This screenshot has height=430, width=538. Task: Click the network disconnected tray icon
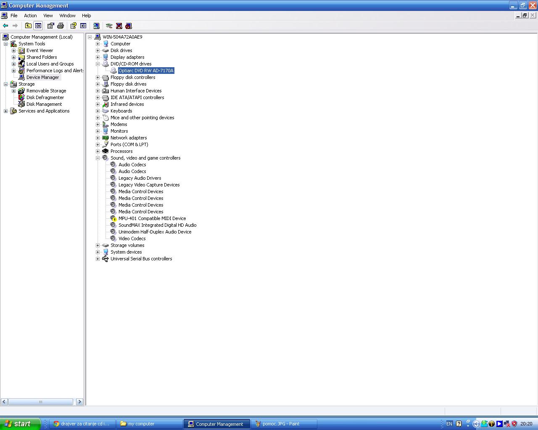coord(507,424)
